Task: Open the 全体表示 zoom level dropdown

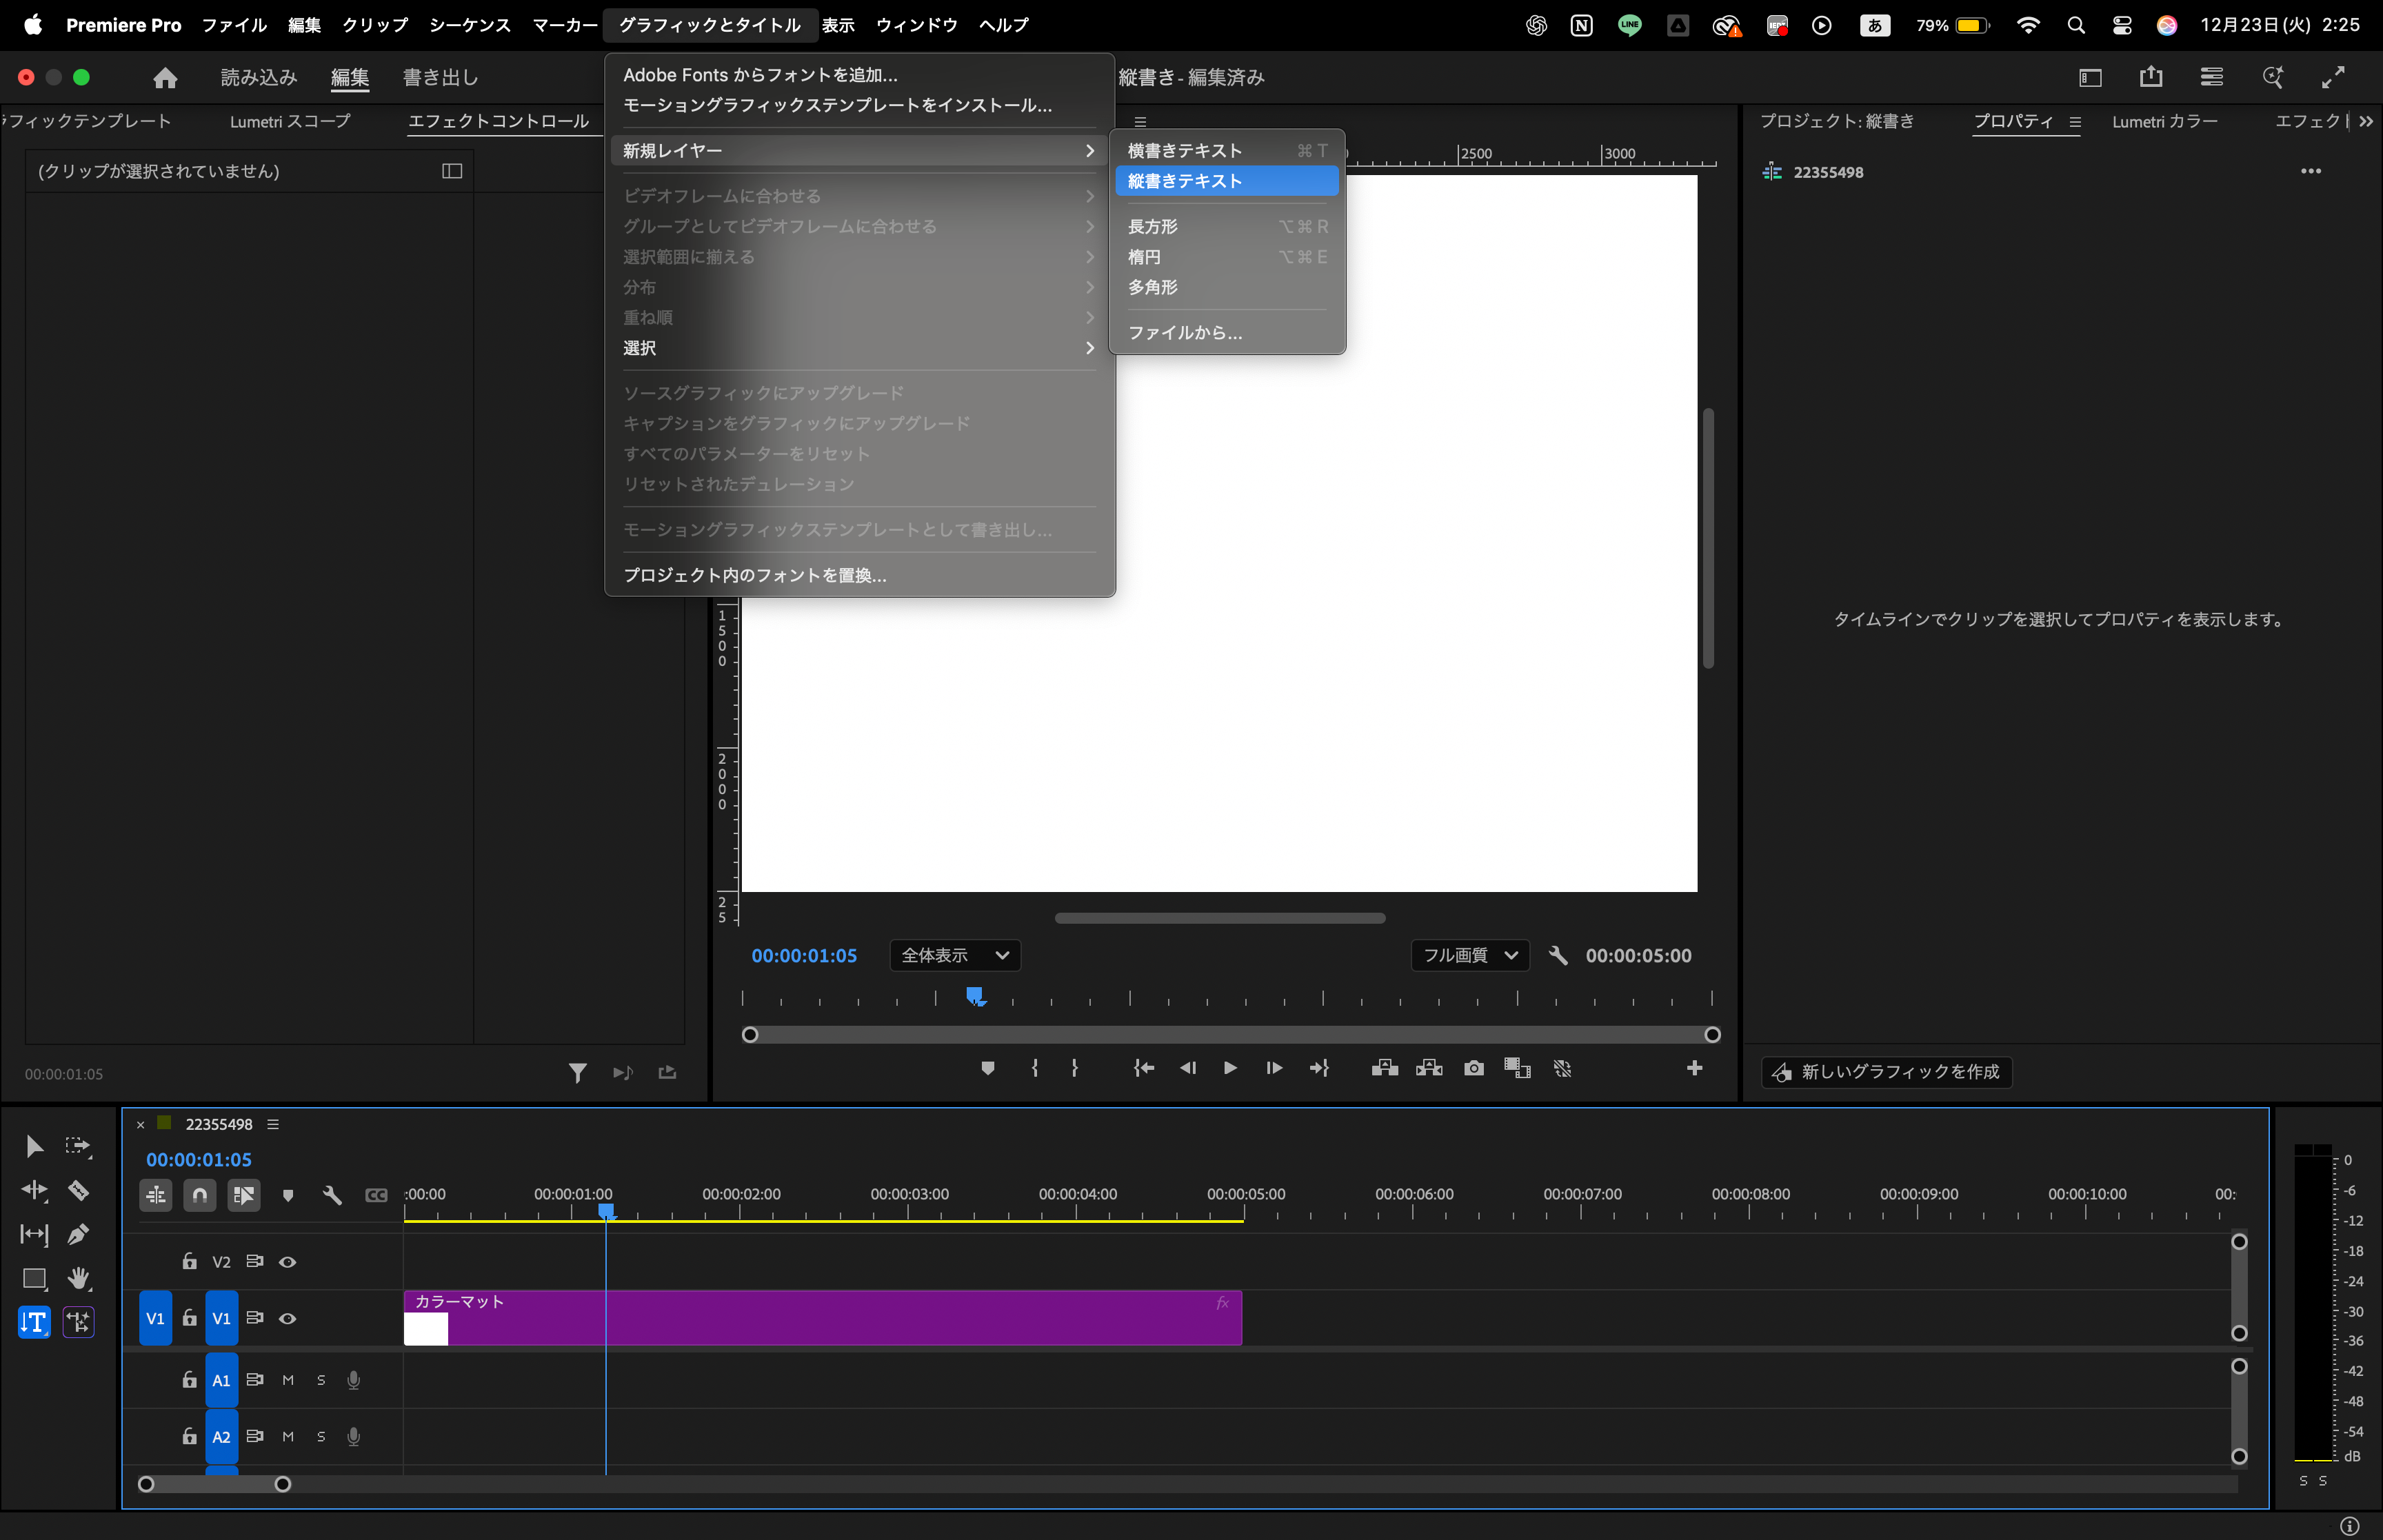Action: pos(955,955)
